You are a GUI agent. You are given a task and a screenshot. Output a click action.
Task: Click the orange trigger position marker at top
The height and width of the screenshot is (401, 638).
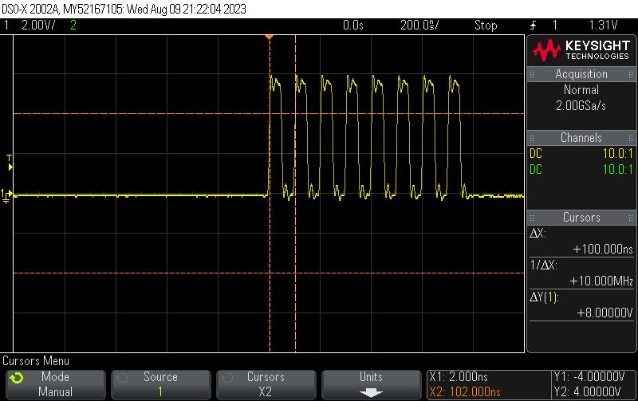click(x=269, y=37)
